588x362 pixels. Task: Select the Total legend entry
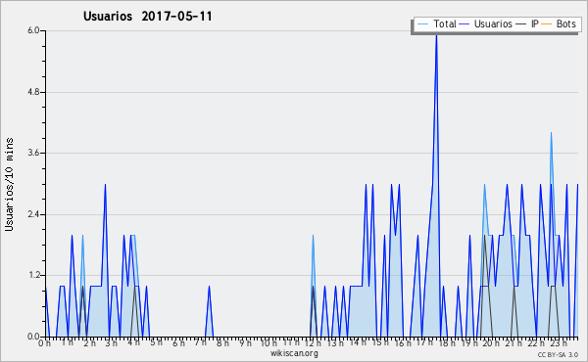tap(436, 23)
